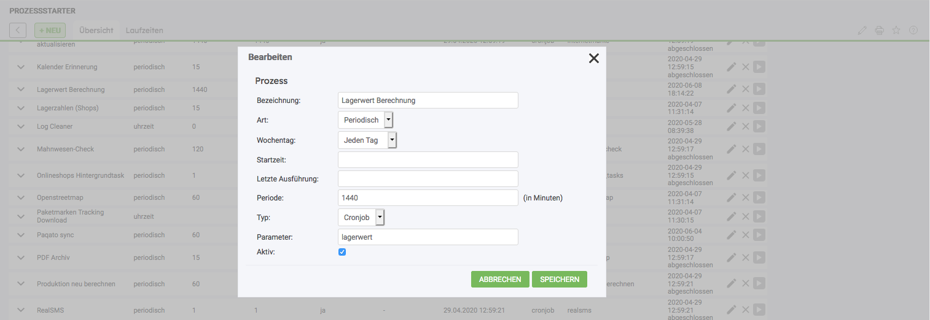The image size is (930, 320).
Task: Toggle the Aktiv checkbox
Action: (x=342, y=252)
